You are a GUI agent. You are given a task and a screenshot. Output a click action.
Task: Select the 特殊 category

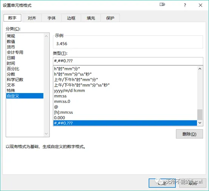point(25,90)
